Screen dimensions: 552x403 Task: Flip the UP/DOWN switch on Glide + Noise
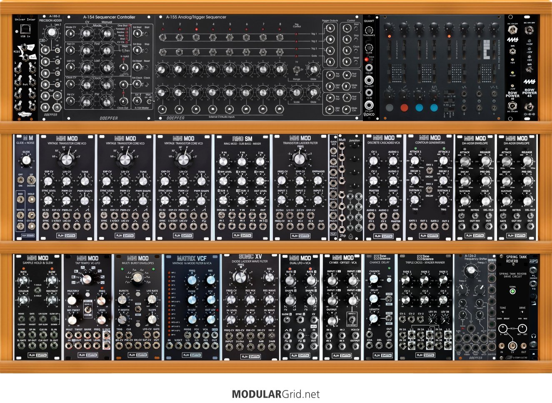[x=31, y=180]
